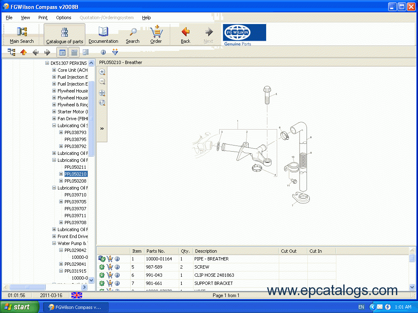Add SUPPORT BRACKET to the order cart

[x=110, y=284]
